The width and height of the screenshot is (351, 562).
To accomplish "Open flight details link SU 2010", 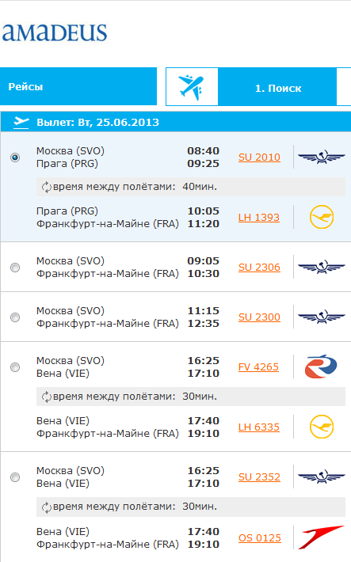I will point(259,158).
